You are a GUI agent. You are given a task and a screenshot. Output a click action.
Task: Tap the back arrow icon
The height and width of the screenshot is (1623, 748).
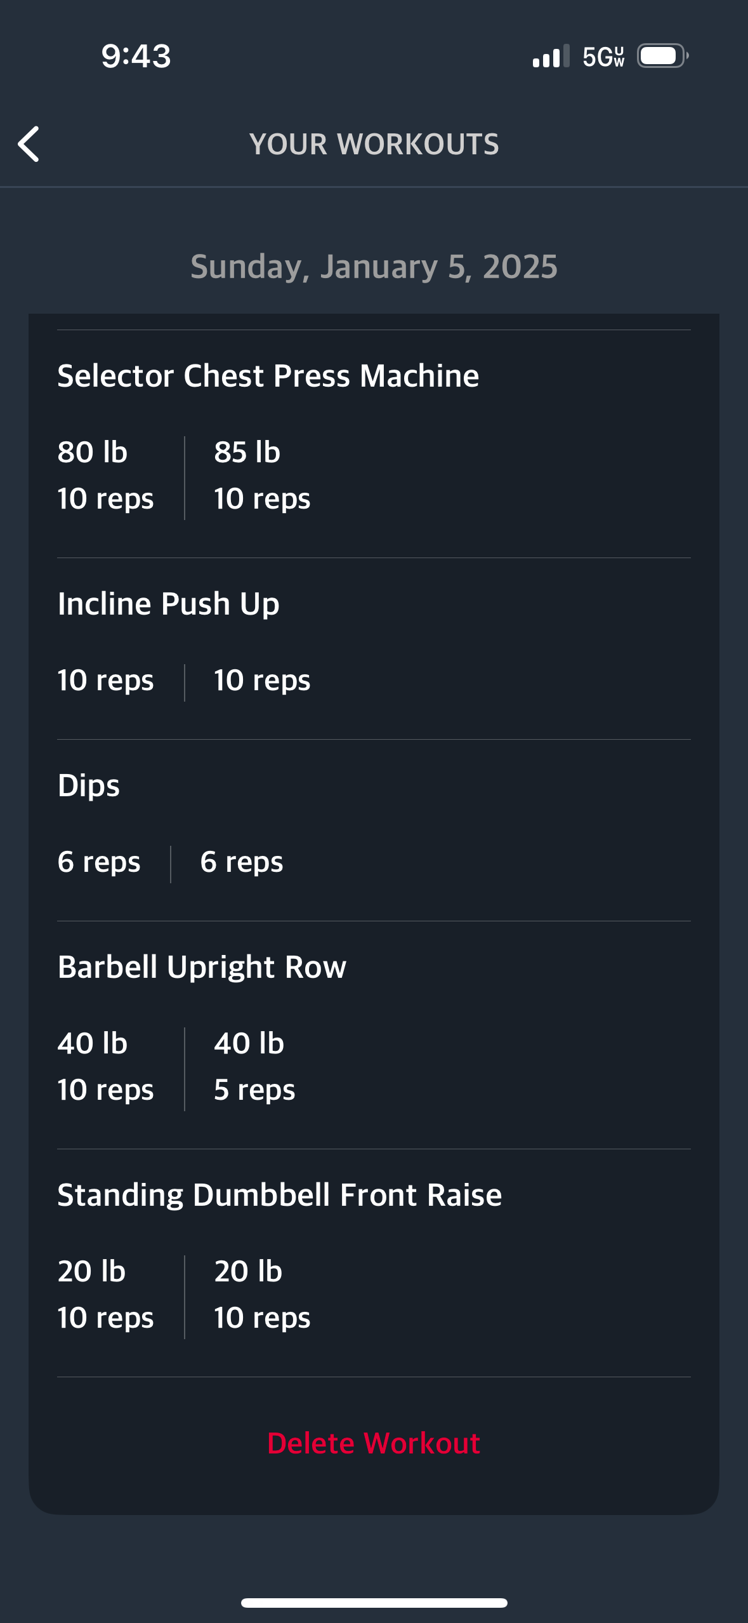pyautogui.click(x=29, y=144)
